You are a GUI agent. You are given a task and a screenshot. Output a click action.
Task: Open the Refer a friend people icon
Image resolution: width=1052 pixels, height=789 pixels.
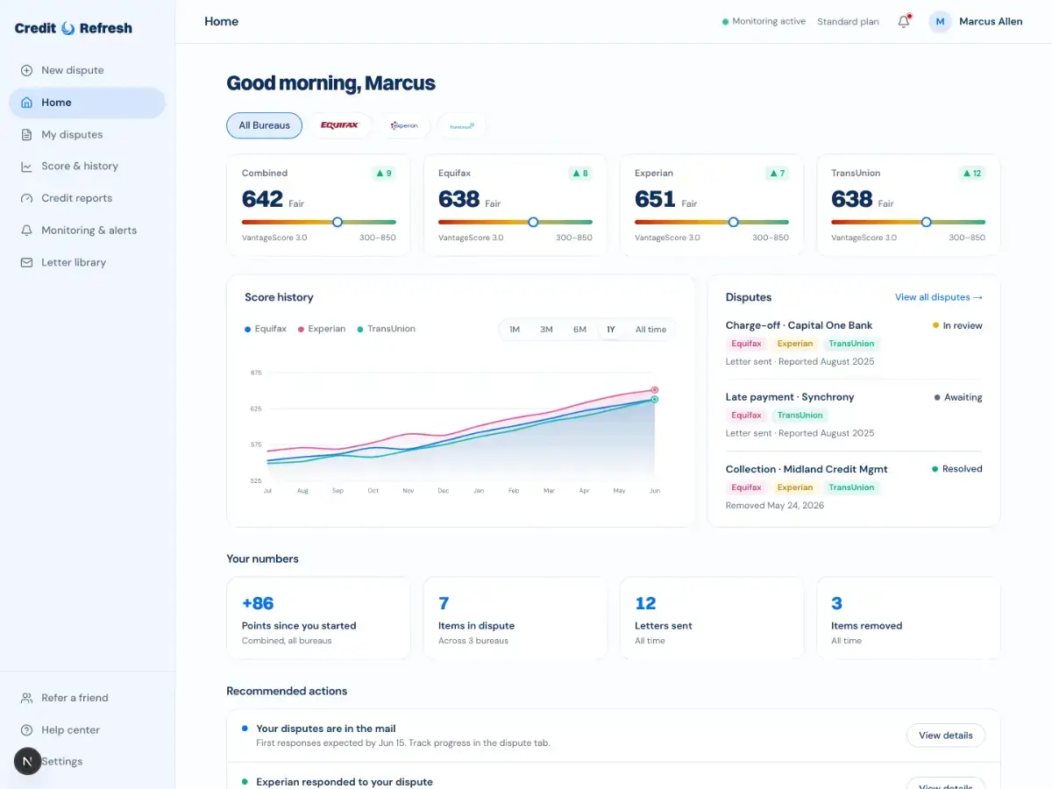click(x=26, y=698)
